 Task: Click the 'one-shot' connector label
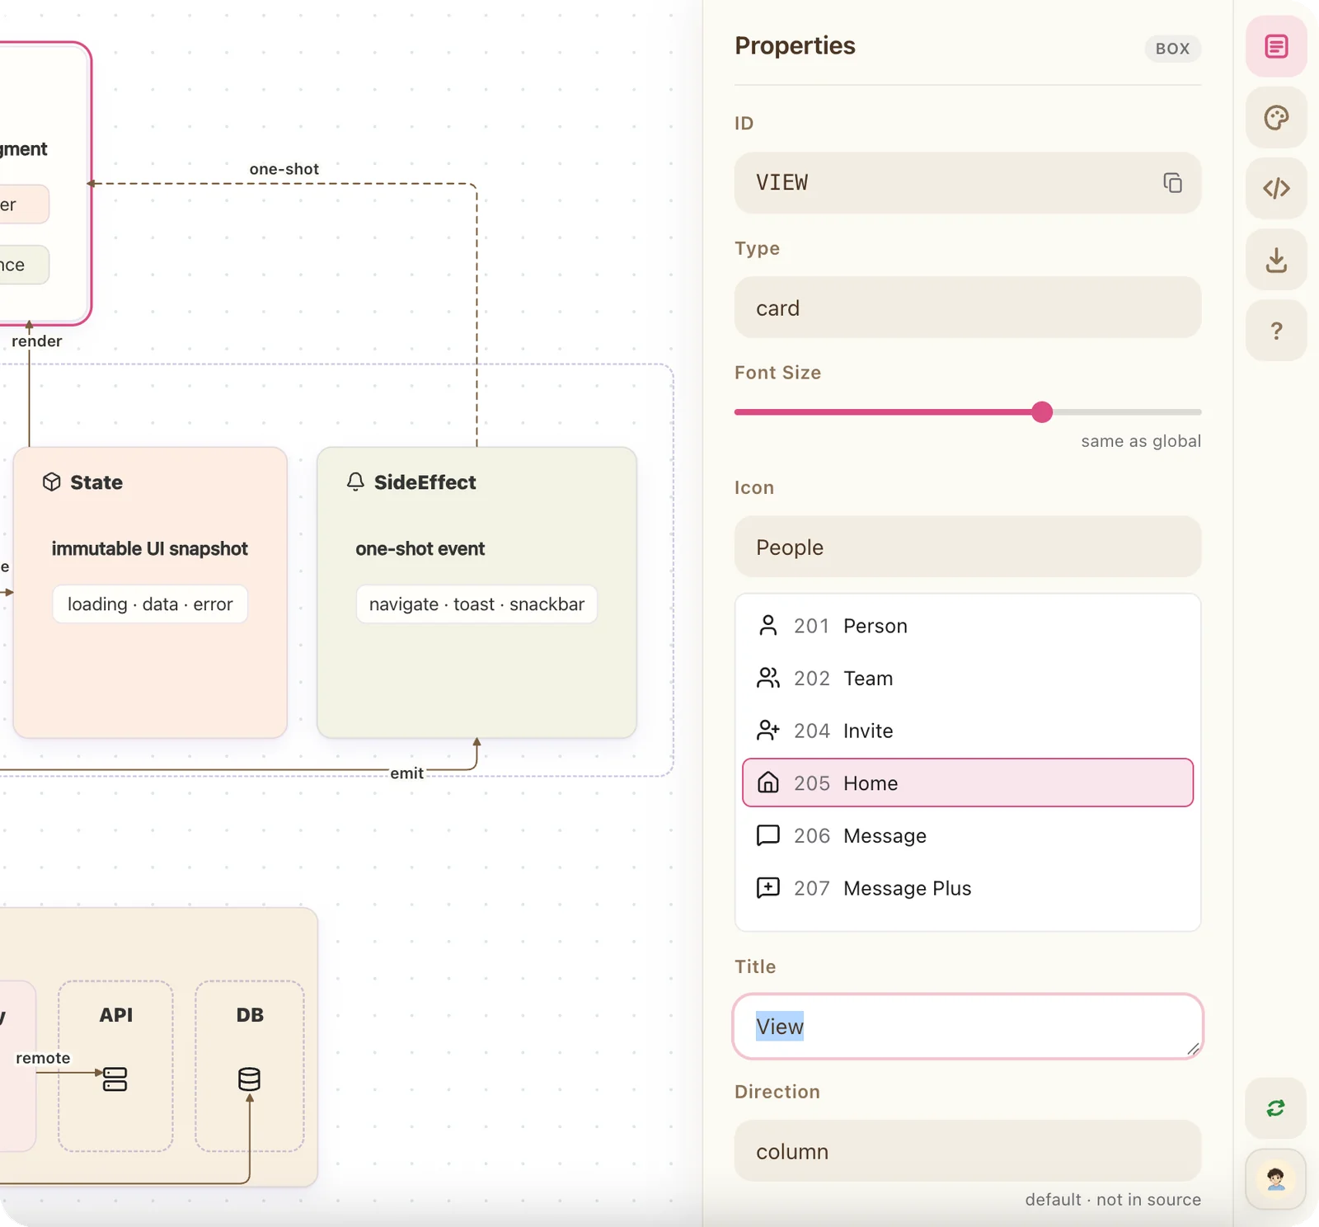pyautogui.click(x=284, y=169)
